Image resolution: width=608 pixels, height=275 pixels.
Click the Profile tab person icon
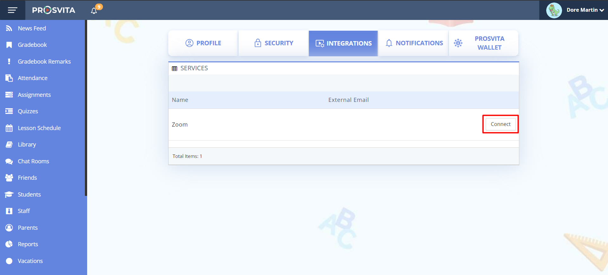[189, 43]
